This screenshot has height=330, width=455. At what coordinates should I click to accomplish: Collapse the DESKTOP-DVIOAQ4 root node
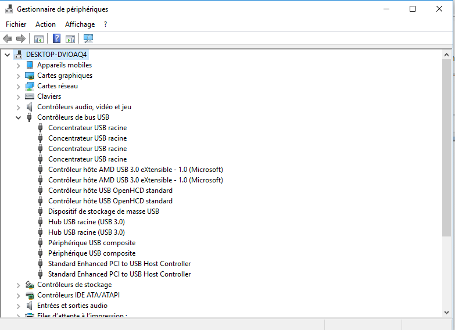click(x=7, y=55)
